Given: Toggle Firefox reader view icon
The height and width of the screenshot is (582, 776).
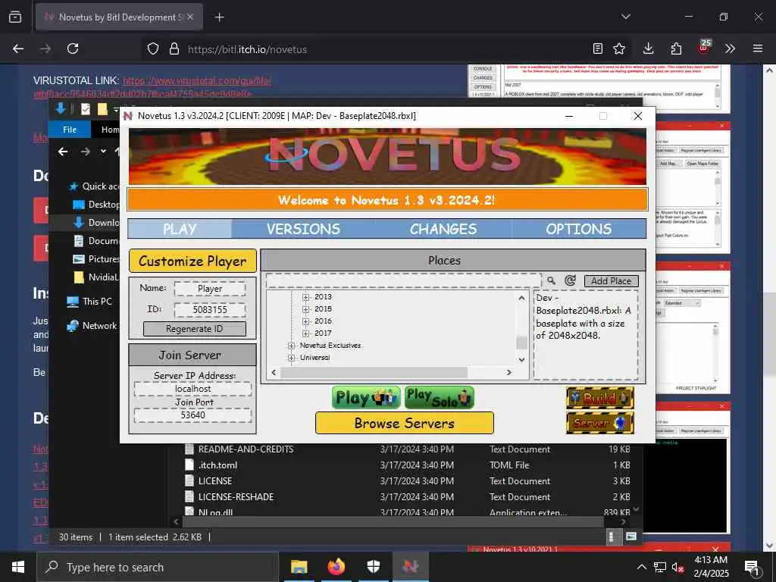Looking at the screenshot, I should 598,48.
